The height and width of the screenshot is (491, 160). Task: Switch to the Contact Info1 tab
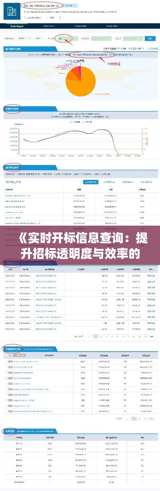pyautogui.click(x=49, y=26)
